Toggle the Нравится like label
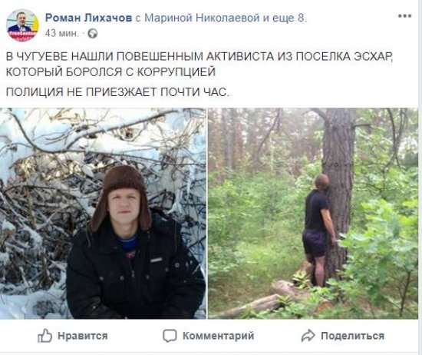Viewport: 422px width, 355px height. pyautogui.click(x=83, y=336)
